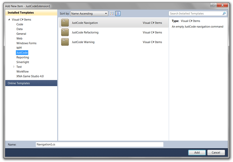The width and height of the screenshot is (233, 162).
Task: Select the Web category
Action: coord(19,39)
